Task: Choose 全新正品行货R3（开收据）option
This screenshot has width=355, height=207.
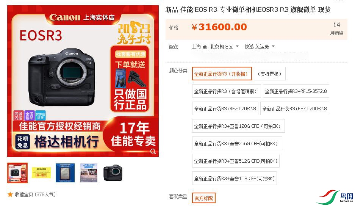Action: (222, 74)
